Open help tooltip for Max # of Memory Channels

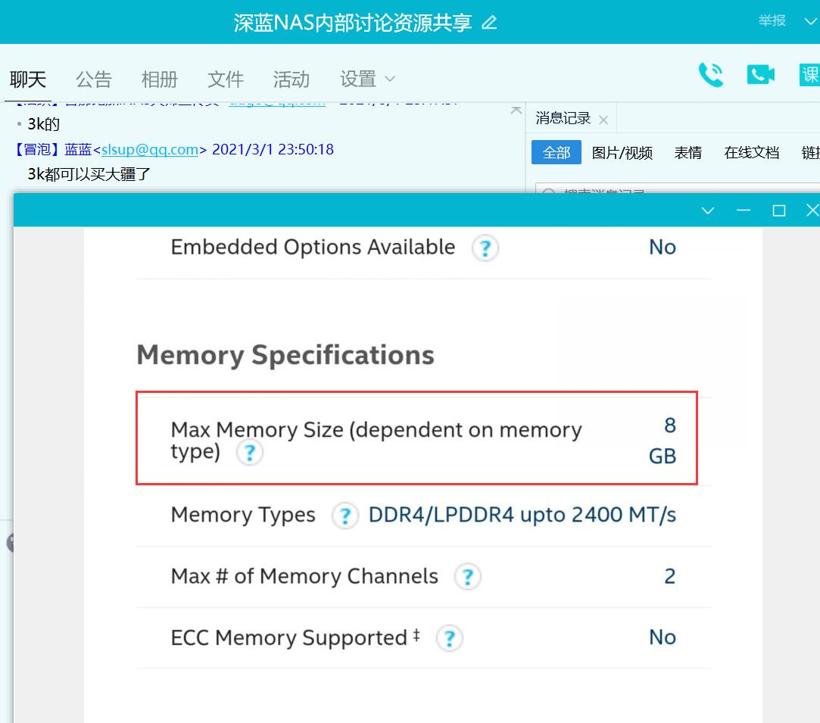(467, 577)
